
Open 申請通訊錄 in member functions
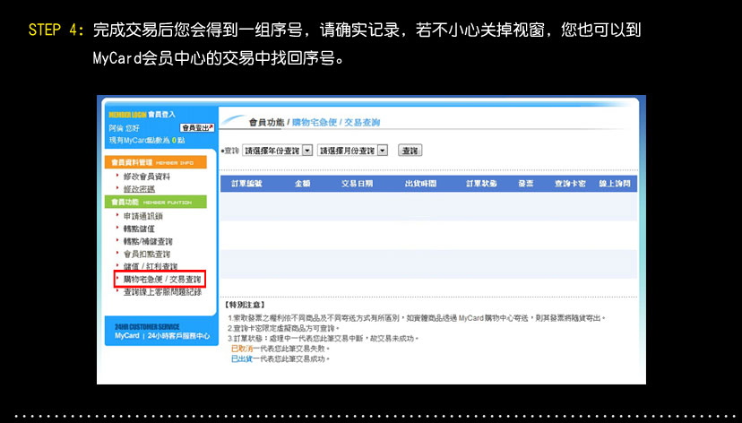(x=143, y=216)
